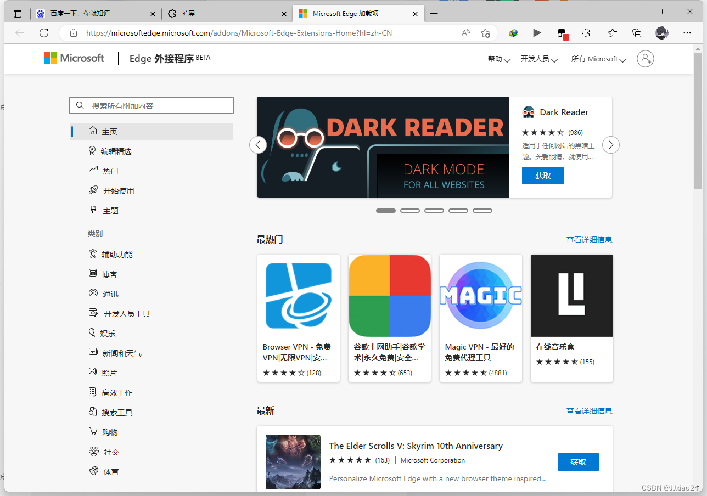Click 获取 for Skyrim 10th Anniversary theme
Viewport: 707px width, 496px height.
(x=579, y=462)
